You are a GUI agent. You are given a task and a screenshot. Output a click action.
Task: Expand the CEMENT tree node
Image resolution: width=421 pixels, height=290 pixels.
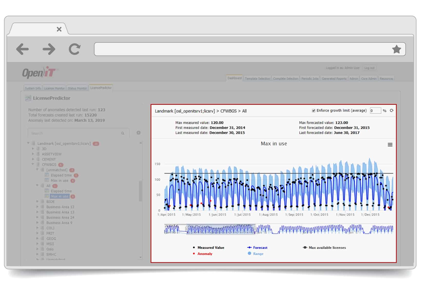[33, 159]
